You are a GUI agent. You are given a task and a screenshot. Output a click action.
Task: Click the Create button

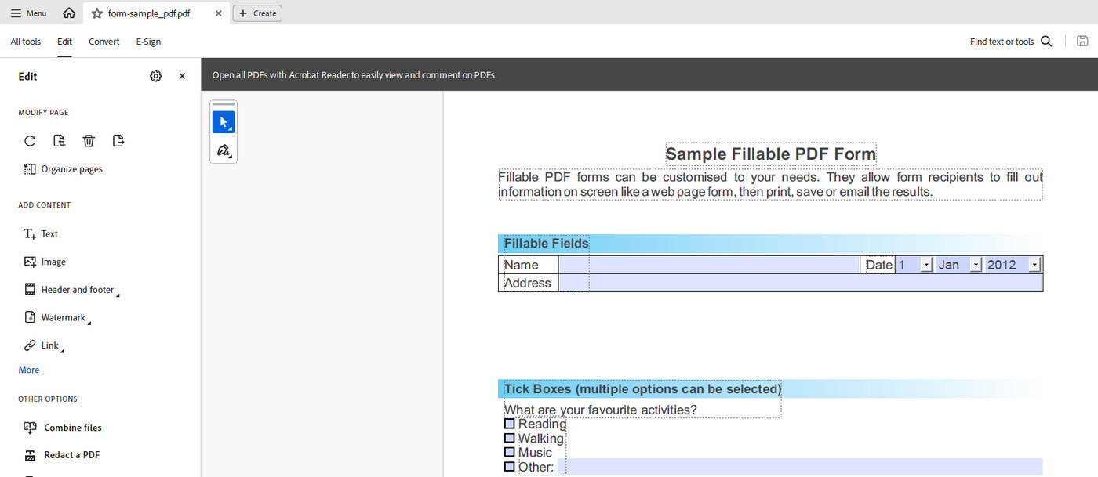tap(257, 13)
